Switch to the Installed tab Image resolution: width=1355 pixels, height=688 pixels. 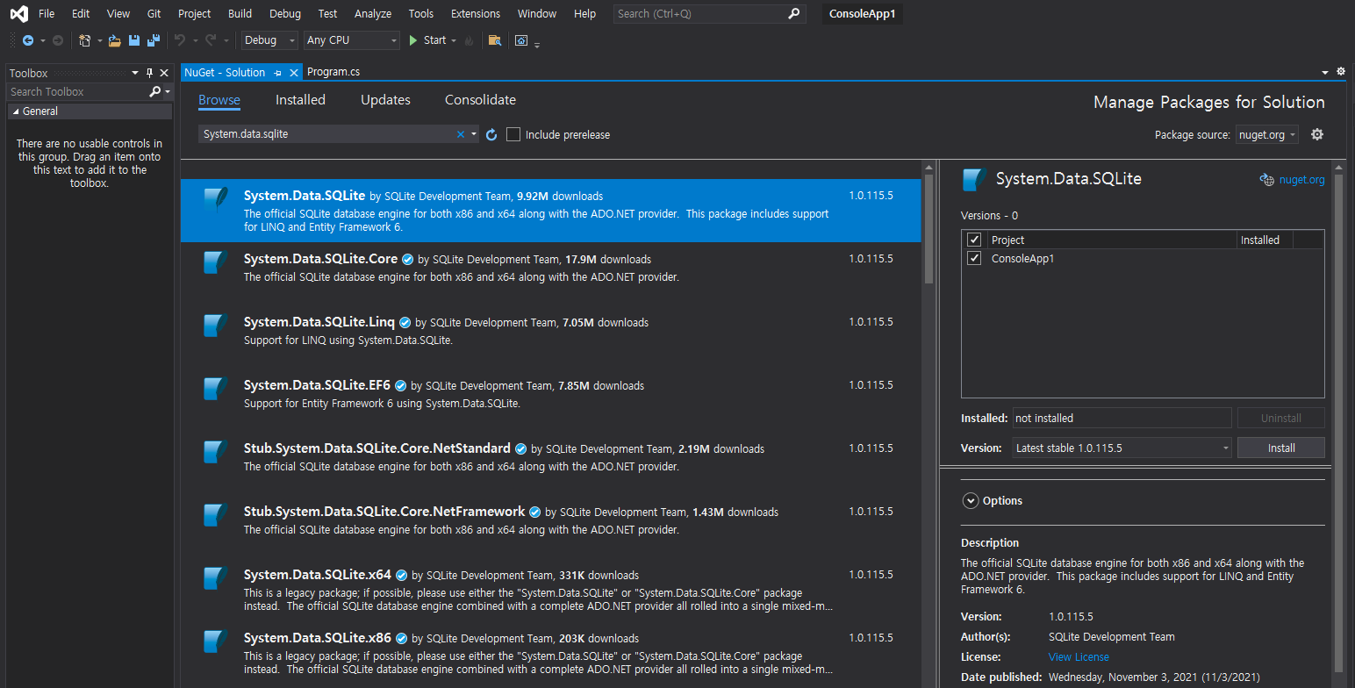coord(300,100)
